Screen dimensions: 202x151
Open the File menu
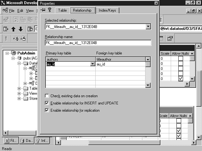[12, 11]
